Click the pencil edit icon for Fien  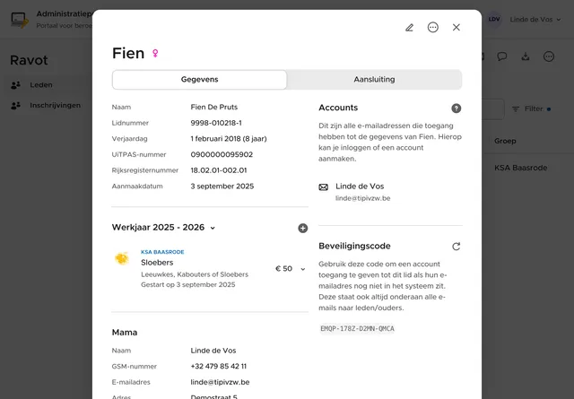[410, 28]
